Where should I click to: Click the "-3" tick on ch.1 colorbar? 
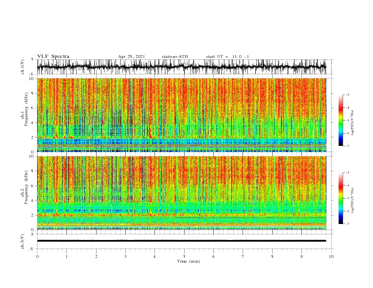pyautogui.click(x=348, y=95)
